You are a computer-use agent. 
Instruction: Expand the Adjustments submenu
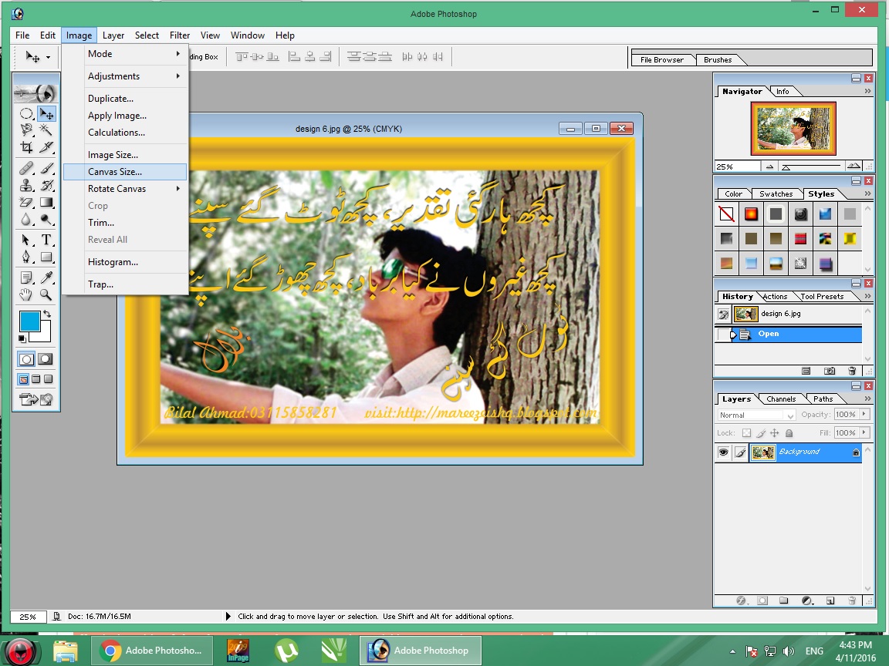coord(125,76)
